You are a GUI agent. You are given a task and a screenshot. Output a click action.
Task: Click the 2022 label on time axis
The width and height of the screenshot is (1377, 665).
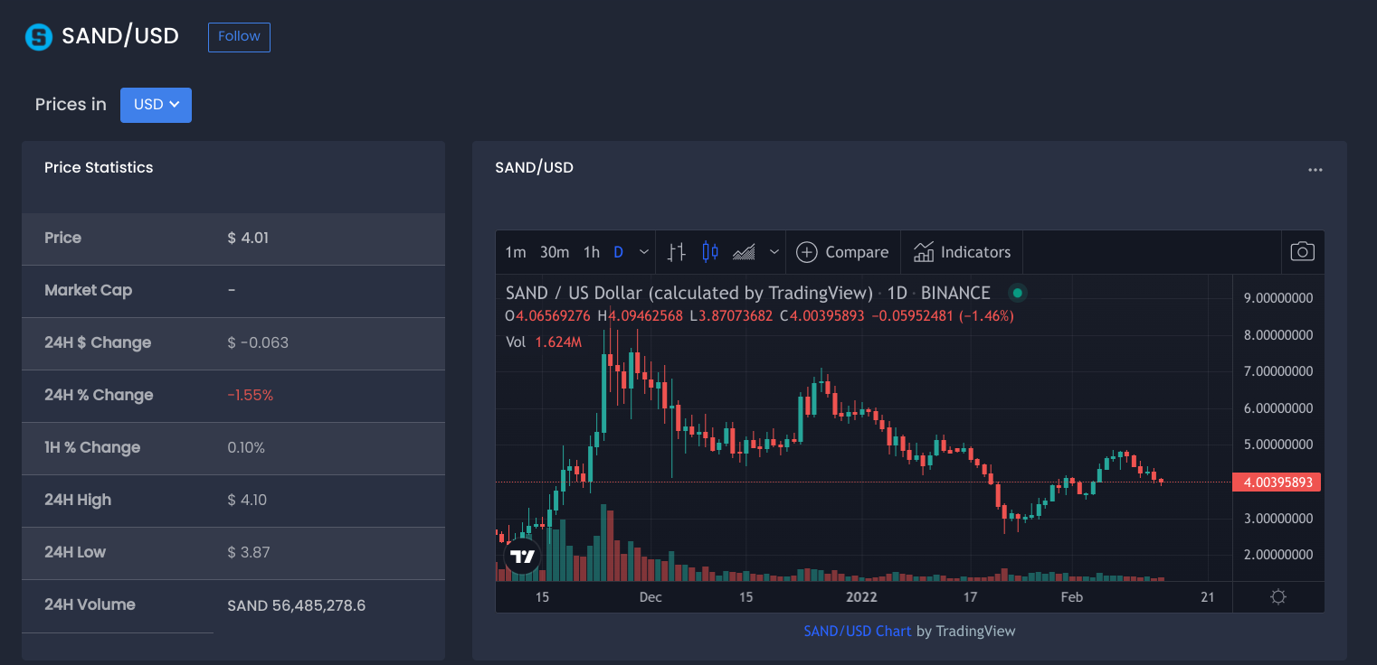click(861, 597)
